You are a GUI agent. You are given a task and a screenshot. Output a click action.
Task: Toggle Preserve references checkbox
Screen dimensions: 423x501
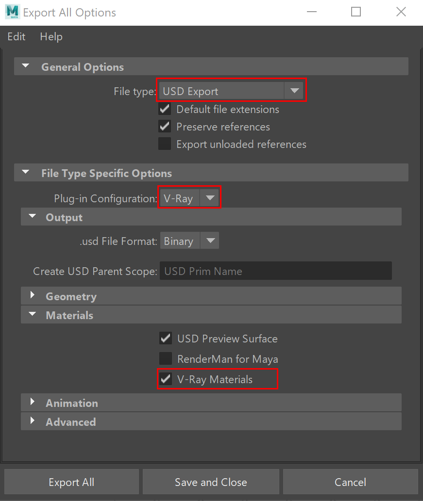(x=165, y=127)
